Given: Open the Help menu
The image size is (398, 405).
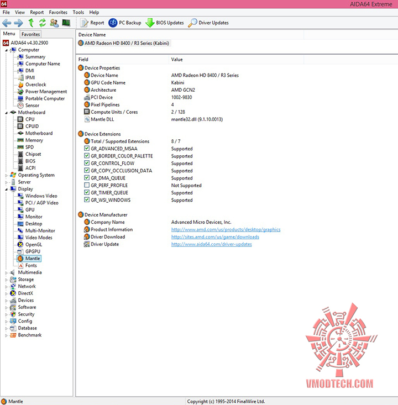Looking at the screenshot, I should pyautogui.click(x=94, y=12).
